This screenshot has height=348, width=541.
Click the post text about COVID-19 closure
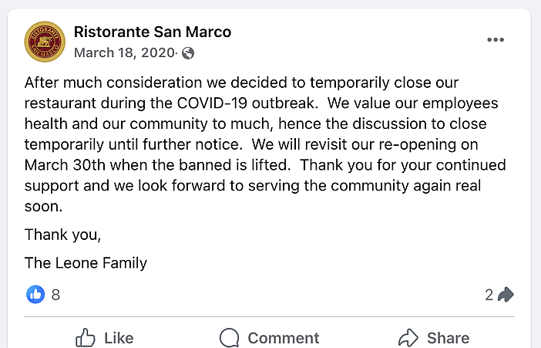265,144
